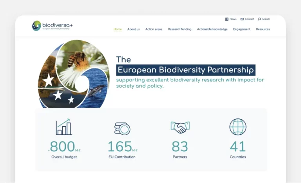Click the globe Countries icon
The image size is (301, 183).
[x=238, y=127]
